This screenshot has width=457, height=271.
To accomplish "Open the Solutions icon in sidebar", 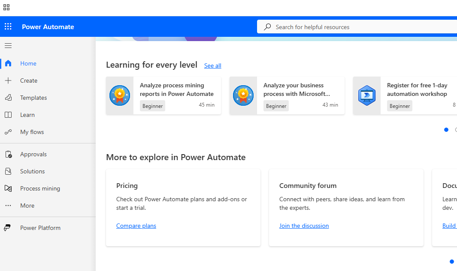I will (8, 171).
